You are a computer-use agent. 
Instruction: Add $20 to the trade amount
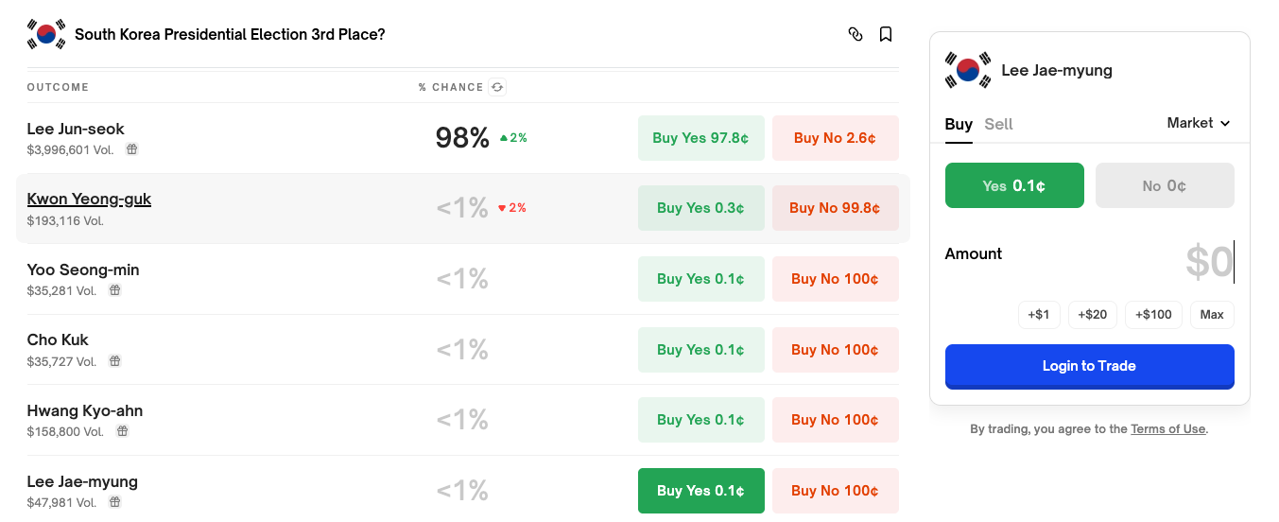[x=1093, y=315]
